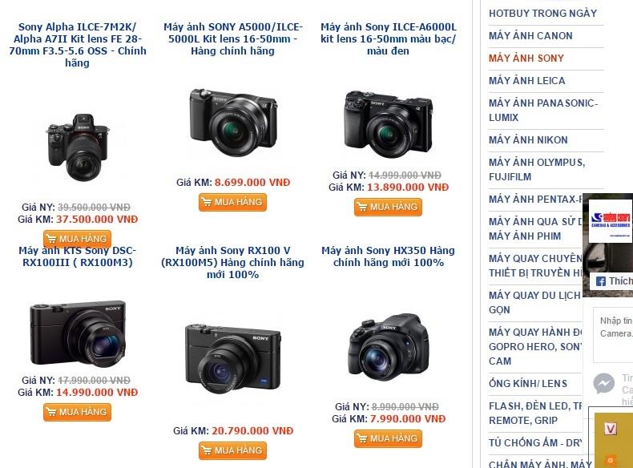Buy the Alpha A7II with Mua Hàng button
The image size is (633, 468).
(77, 238)
